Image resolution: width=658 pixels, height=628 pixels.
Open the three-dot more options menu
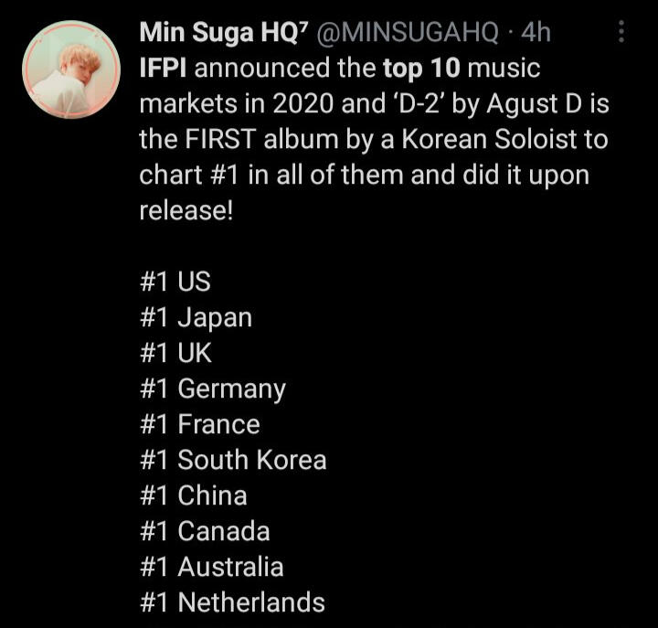pyautogui.click(x=621, y=34)
